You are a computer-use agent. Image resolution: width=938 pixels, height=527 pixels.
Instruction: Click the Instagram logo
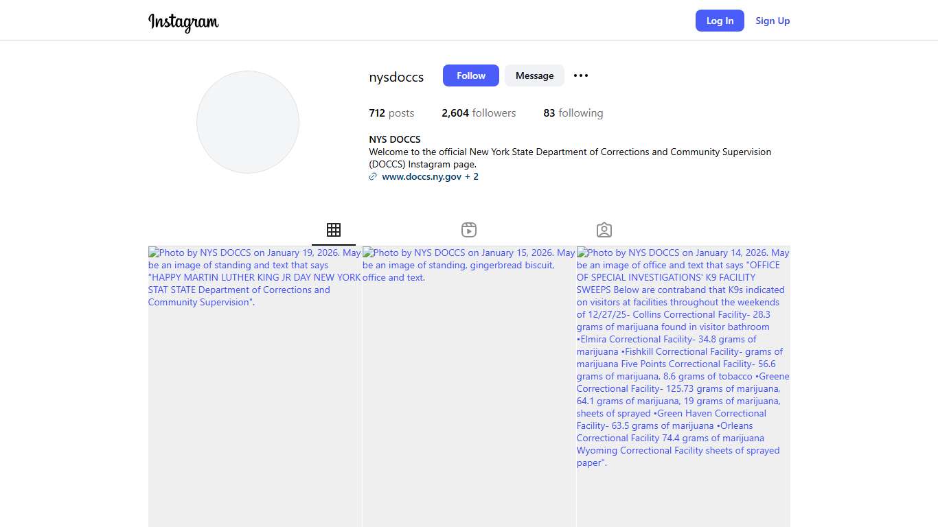point(183,22)
